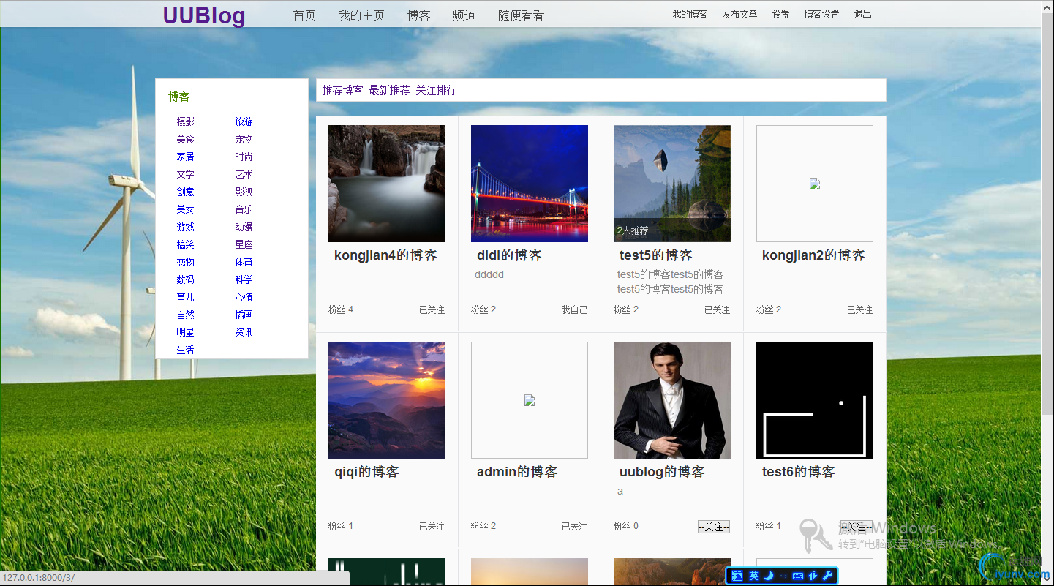Switch to 关注排行 tab

coord(436,90)
